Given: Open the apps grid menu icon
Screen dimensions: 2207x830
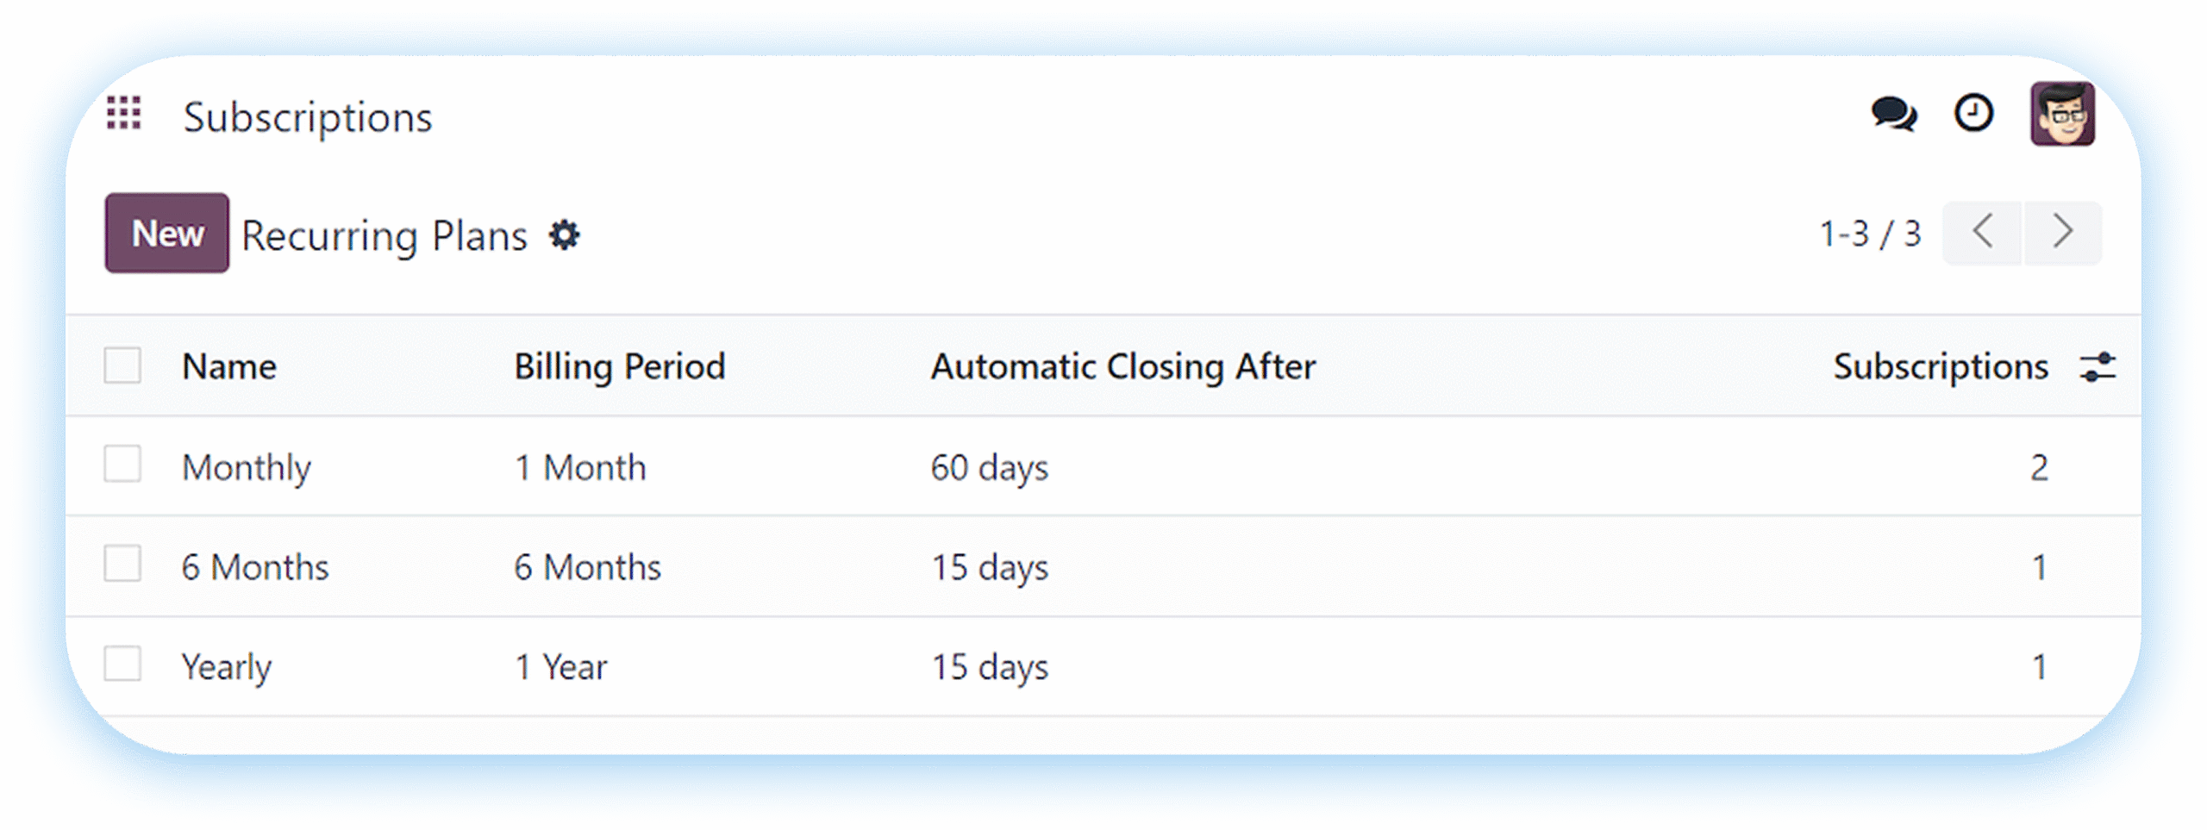Looking at the screenshot, I should click(x=123, y=114).
